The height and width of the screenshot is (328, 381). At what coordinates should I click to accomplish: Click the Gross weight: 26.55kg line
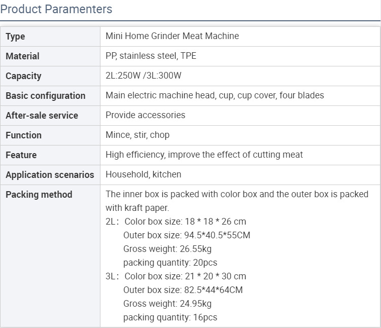[x=167, y=249]
